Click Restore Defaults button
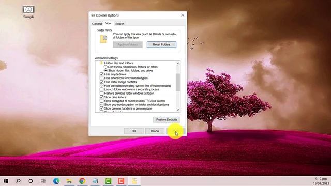Screen dimensions: 331x186 [x=167, y=120]
